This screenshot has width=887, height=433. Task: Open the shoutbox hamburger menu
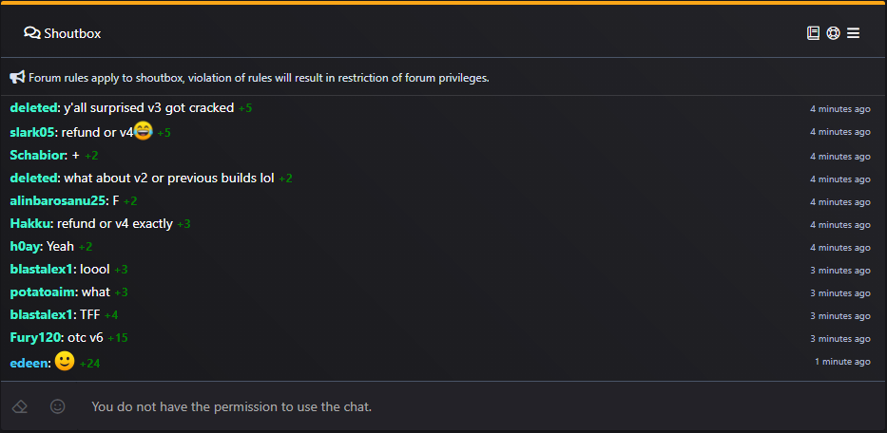(x=853, y=33)
